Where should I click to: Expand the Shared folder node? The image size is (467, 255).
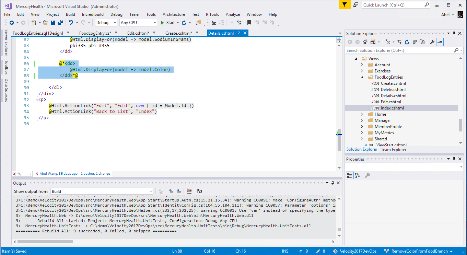coord(362,139)
